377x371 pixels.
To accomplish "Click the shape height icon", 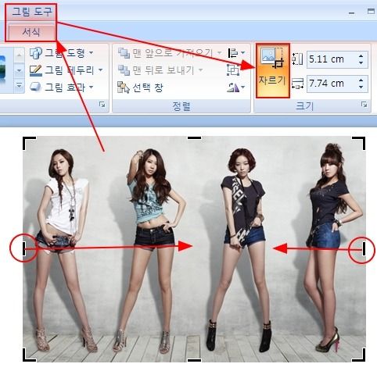I will (x=298, y=59).
